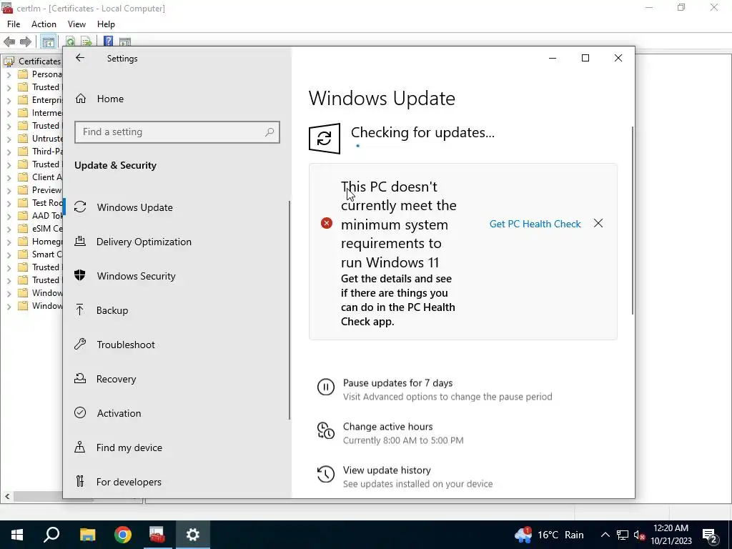732x549 pixels.
Task: Click the Windows Update refresh status icon
Action: (x=325, y=139)
